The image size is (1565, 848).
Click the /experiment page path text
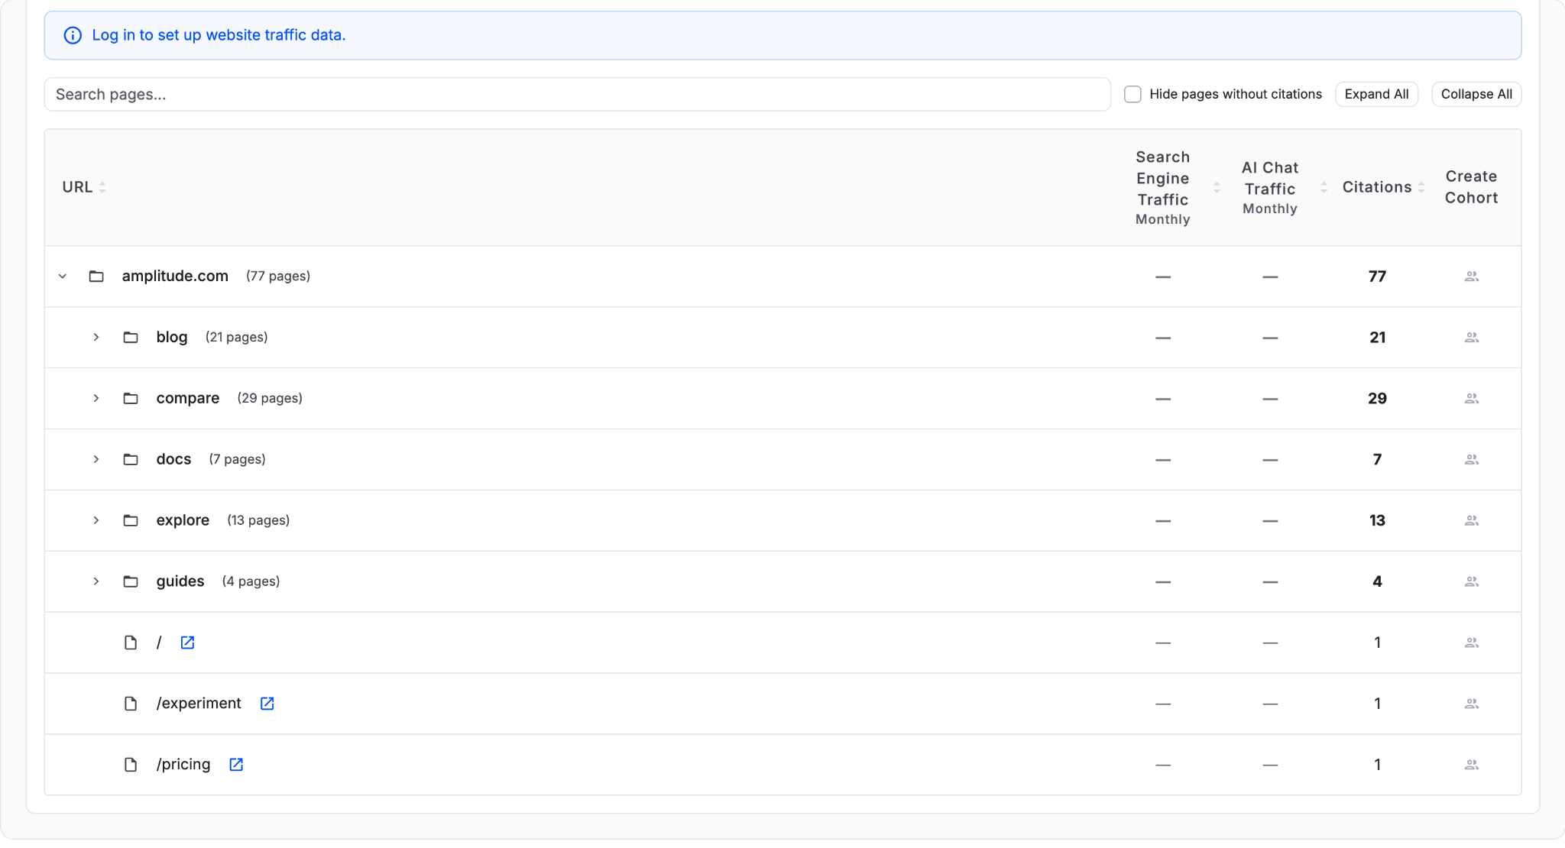199,704
